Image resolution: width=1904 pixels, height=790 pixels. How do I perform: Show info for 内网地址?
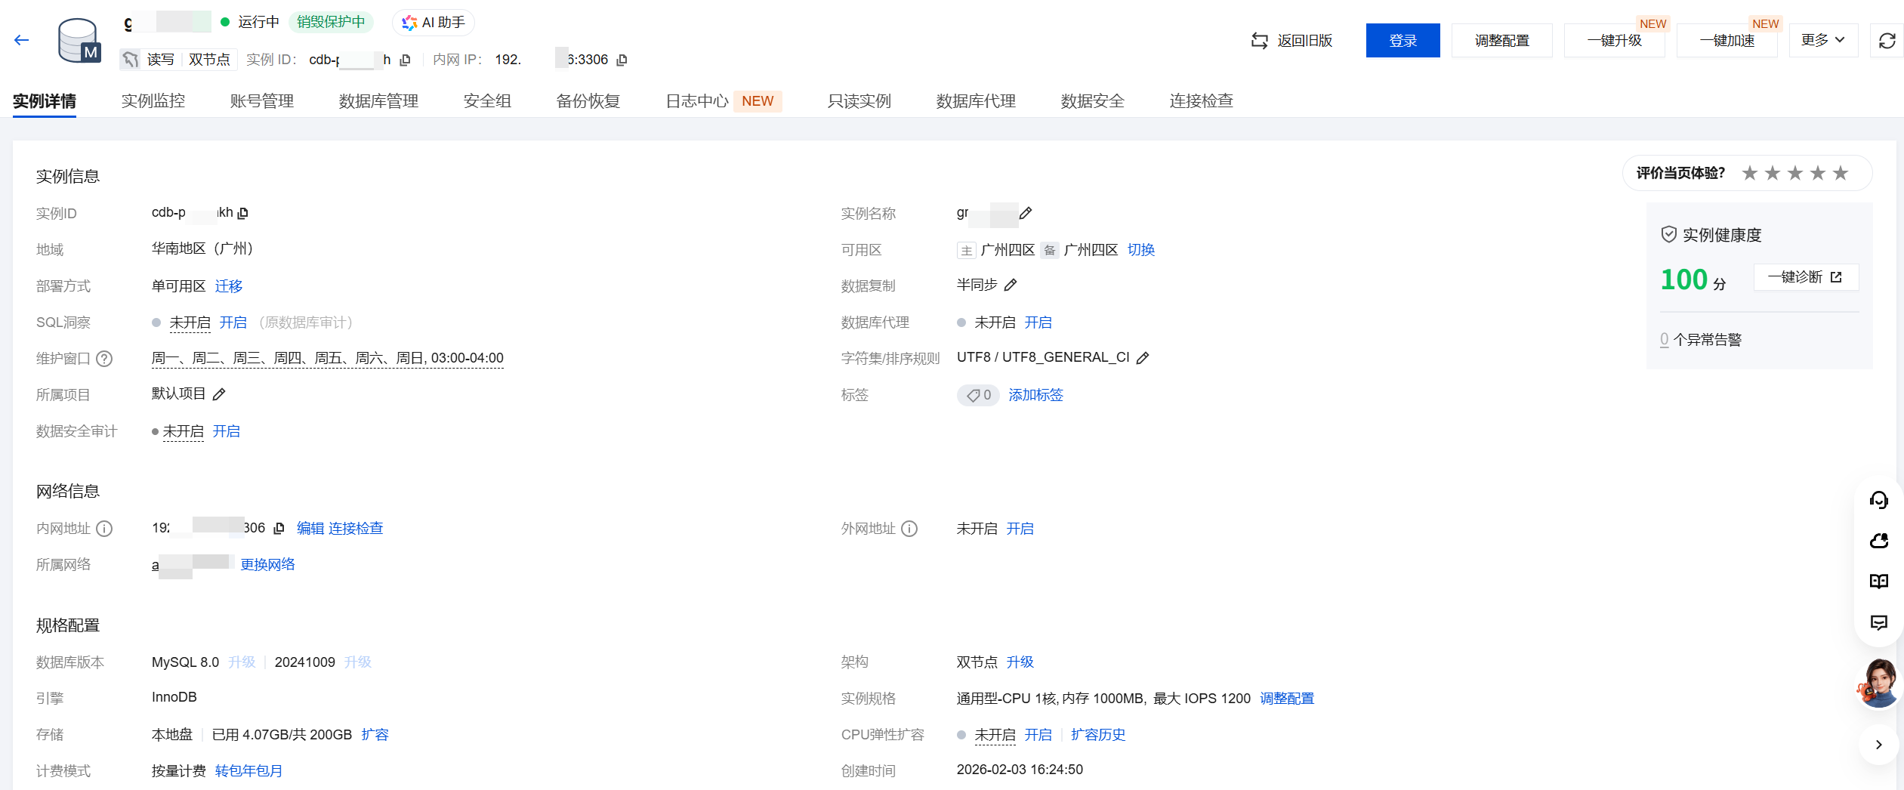pyautogui.click(x=104, y=529)
